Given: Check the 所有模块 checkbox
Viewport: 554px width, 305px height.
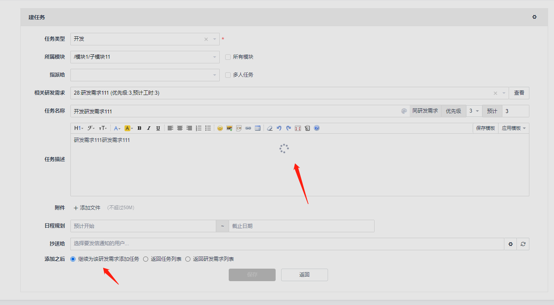Looking at the screenshot, I should click(228, 57).
